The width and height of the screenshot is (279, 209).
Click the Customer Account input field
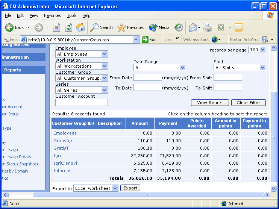coord(82,103)
